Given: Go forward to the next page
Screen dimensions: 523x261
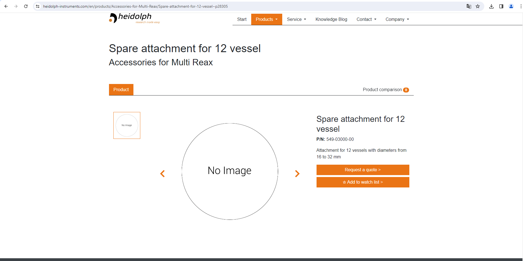Looking at the screenshot, I should (16, 6).
